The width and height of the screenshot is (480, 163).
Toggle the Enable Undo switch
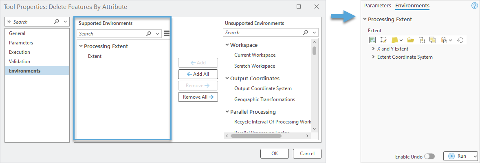pyautogui.click(x=429, y=156)
